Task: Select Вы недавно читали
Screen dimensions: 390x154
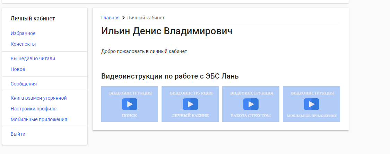Action: pos(33,58)
